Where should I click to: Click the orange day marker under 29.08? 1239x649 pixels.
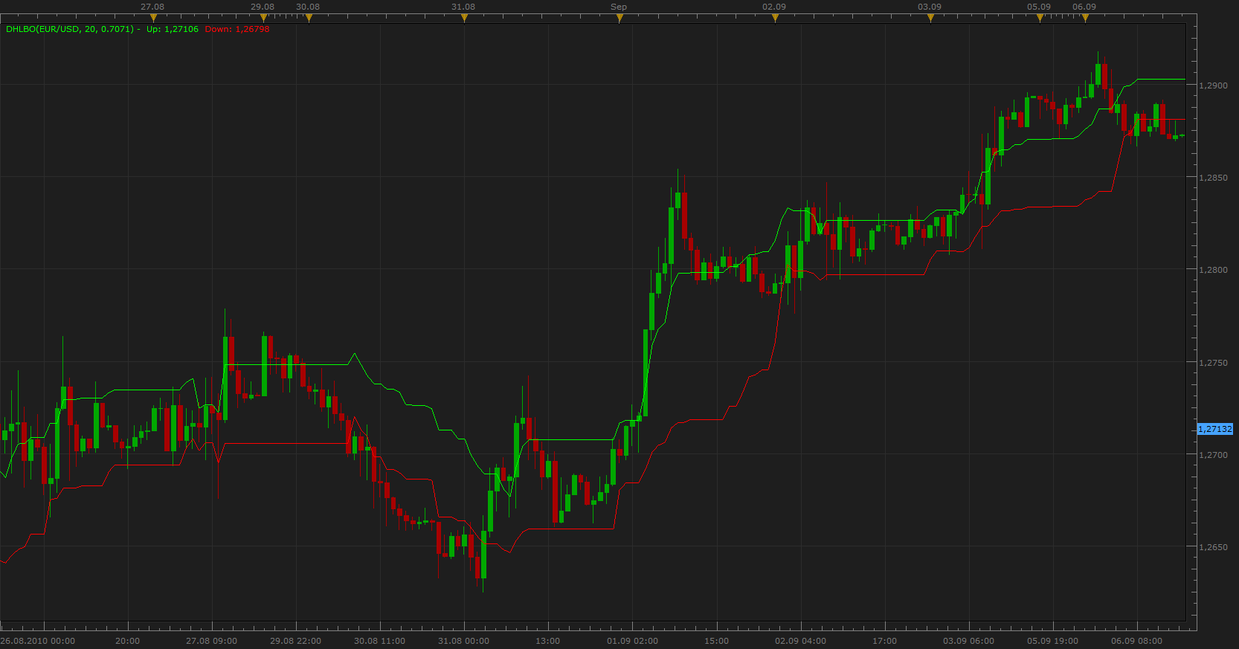click(x=263, y=18)
